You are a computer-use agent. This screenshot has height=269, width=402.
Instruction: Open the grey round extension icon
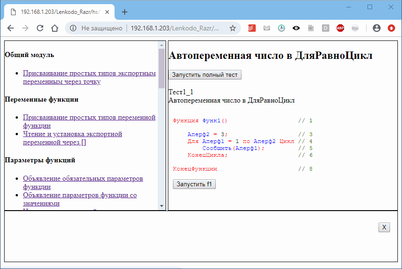(355, 28)
